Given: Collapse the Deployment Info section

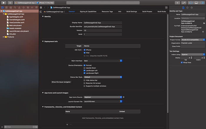Looking at the screenshot, I should point(43,42).
